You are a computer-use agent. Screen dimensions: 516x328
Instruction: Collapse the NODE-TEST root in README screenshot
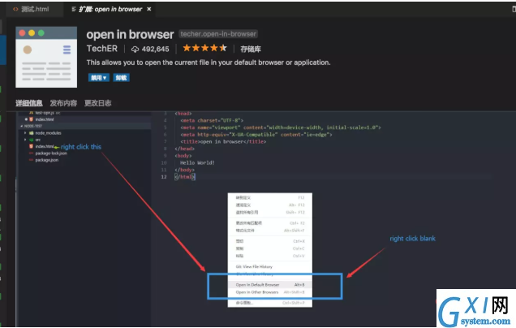(x=22, y=126)
